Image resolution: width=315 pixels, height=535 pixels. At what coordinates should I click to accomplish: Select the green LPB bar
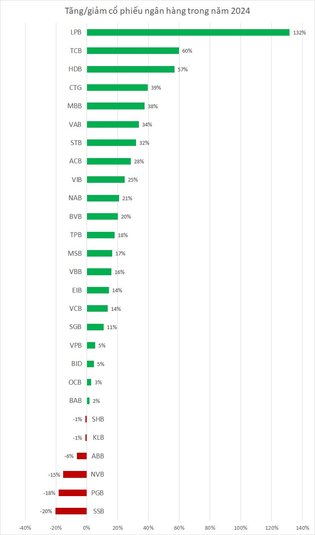click(188, 32)
